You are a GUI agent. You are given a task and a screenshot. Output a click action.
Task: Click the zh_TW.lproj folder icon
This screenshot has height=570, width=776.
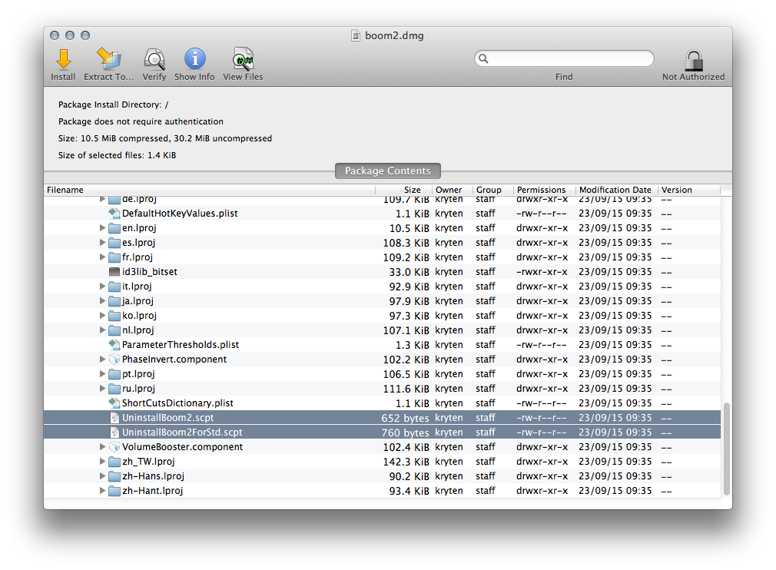pyautogui.click(x=114, y=462)
